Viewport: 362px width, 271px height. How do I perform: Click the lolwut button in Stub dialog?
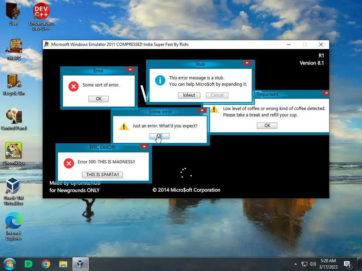(189, 95)
